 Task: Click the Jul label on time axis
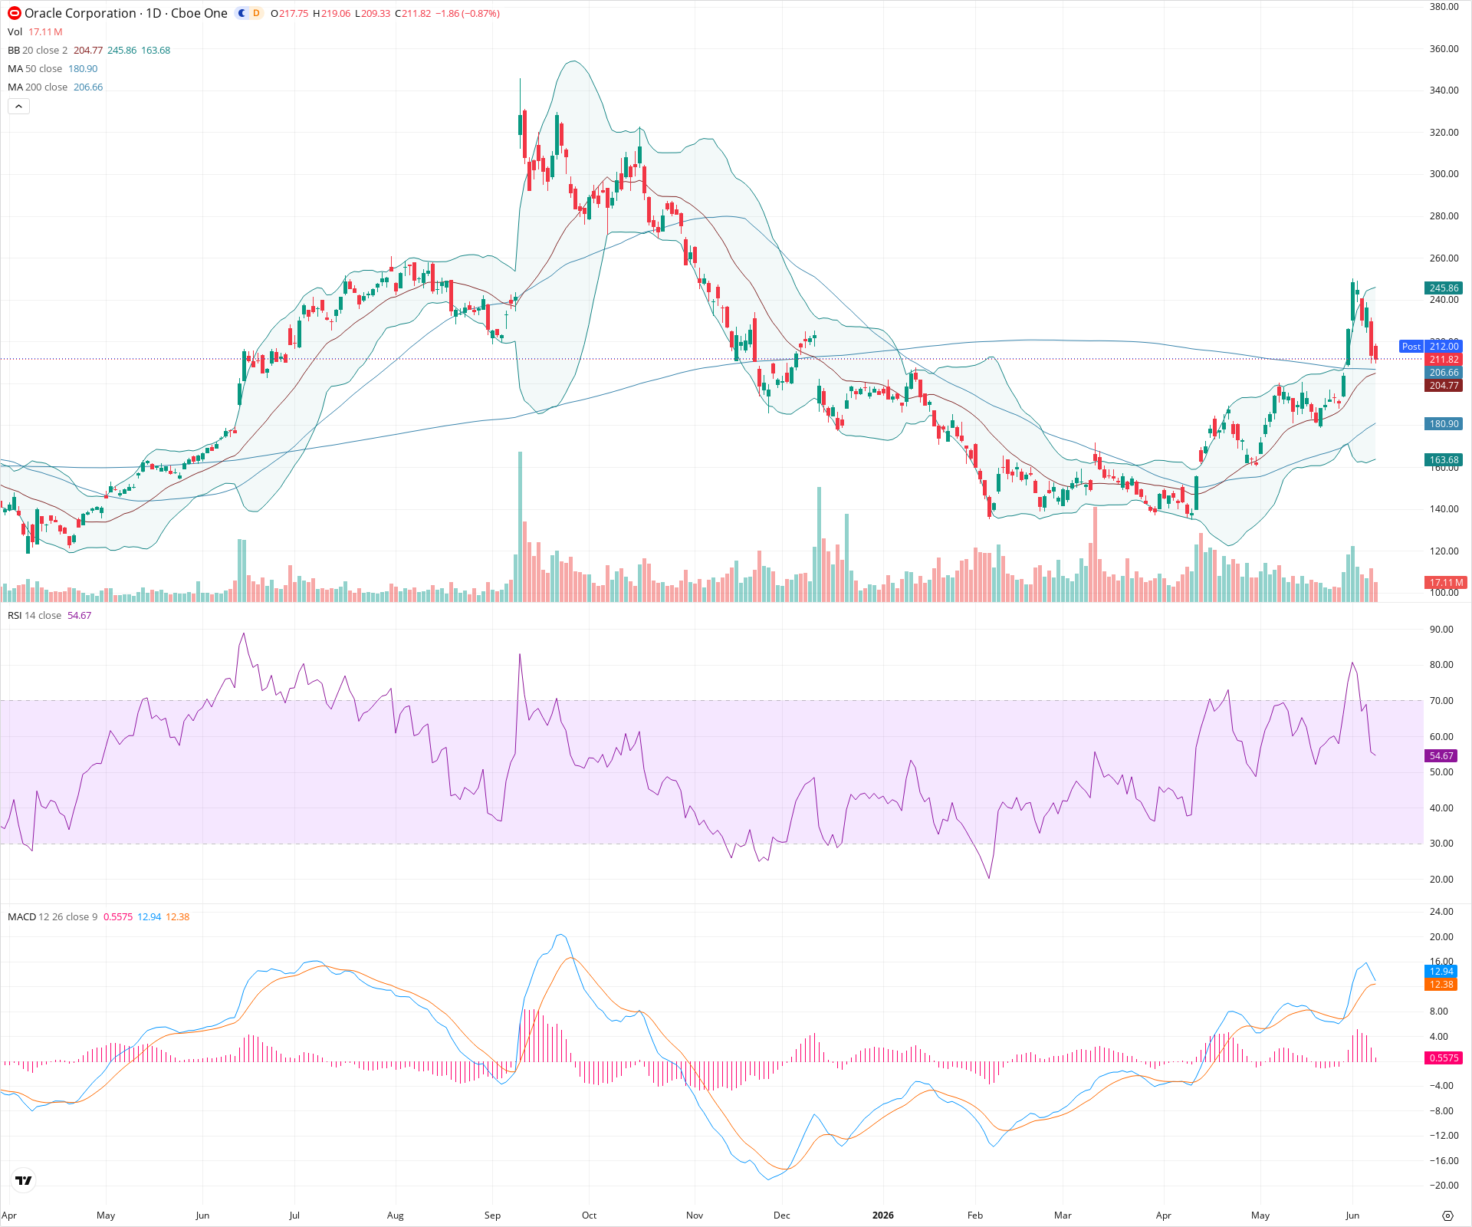pos(294,1215)
